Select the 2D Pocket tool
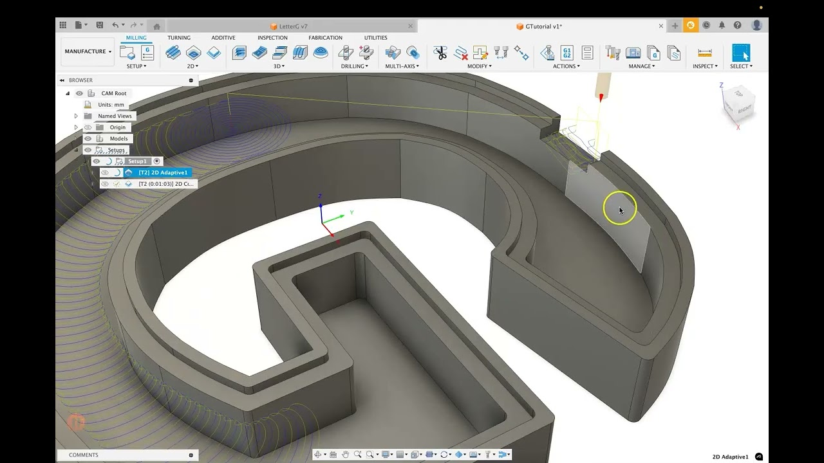 tap(194, 53)
